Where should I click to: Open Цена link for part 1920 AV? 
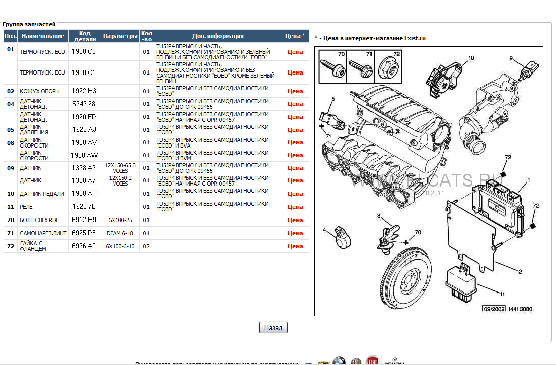pyautogui.click(x=295, y=142)
